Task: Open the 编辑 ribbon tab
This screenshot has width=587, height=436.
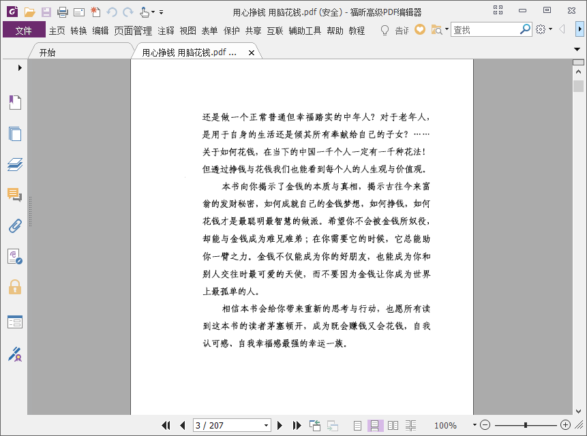Action: click(100, 31)
